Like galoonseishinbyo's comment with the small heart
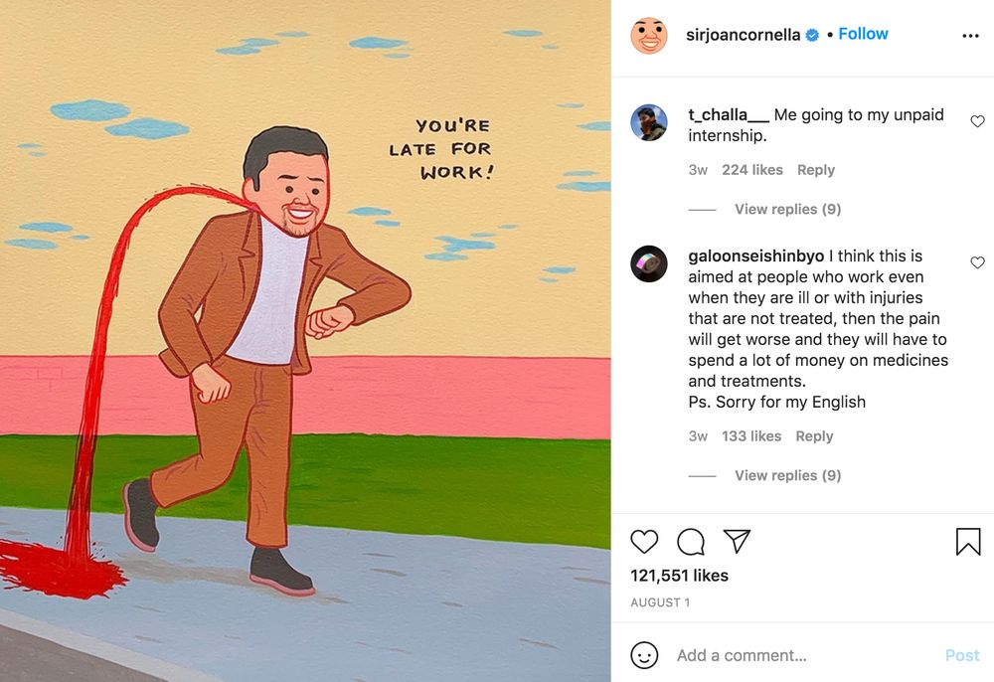This screenshot has width=994, height=682. coord(977,262)
